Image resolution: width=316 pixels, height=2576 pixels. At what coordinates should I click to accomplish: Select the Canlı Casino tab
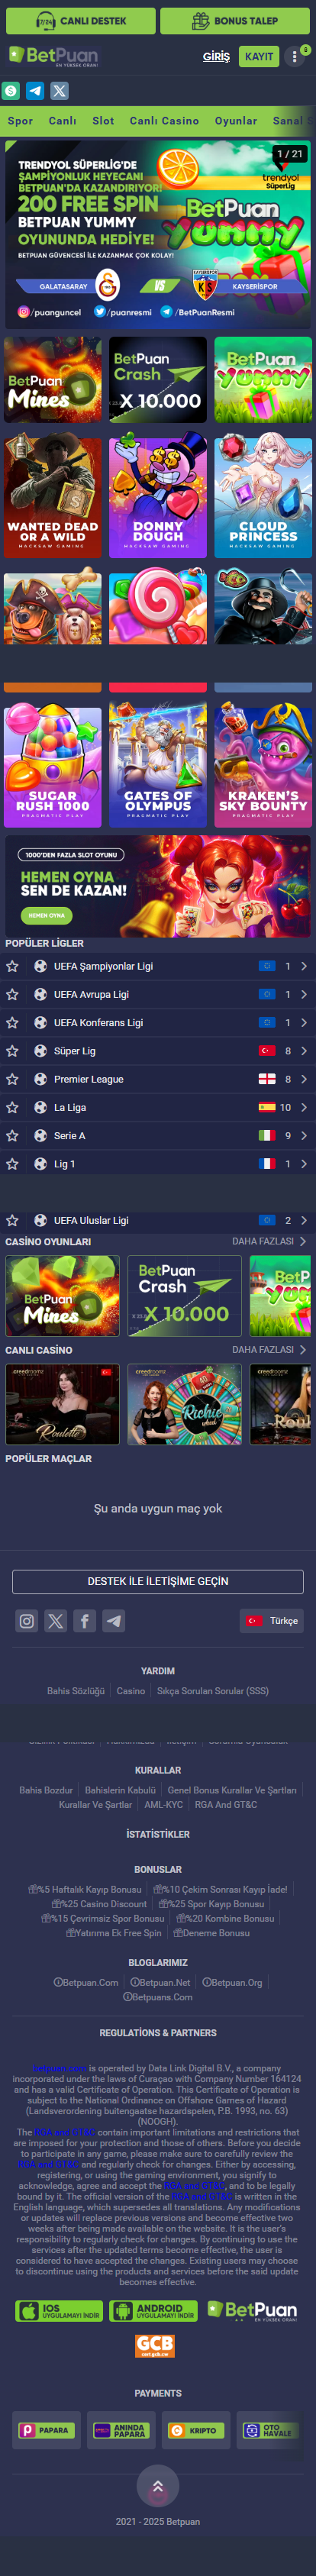(164, 121)
